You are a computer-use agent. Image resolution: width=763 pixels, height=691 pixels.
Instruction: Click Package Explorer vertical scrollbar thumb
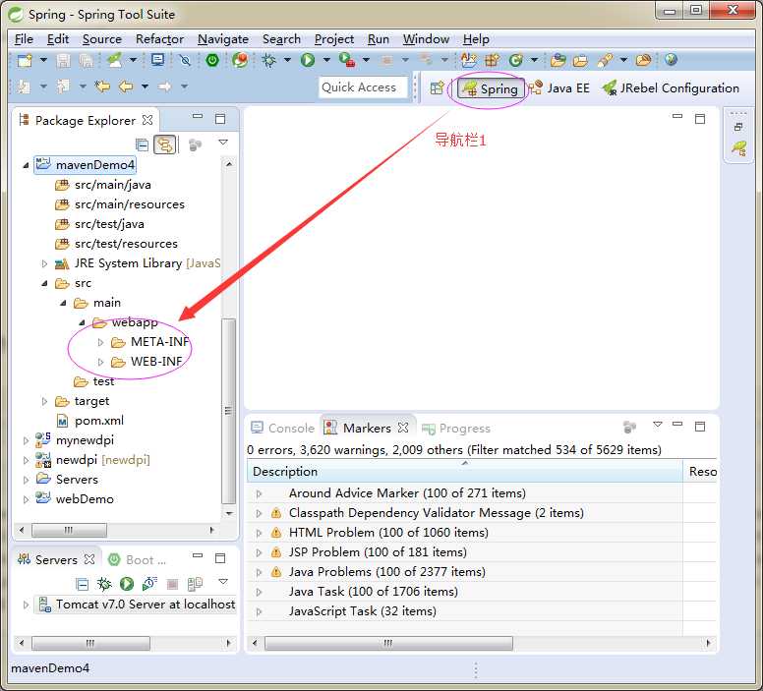pos(228,411)
